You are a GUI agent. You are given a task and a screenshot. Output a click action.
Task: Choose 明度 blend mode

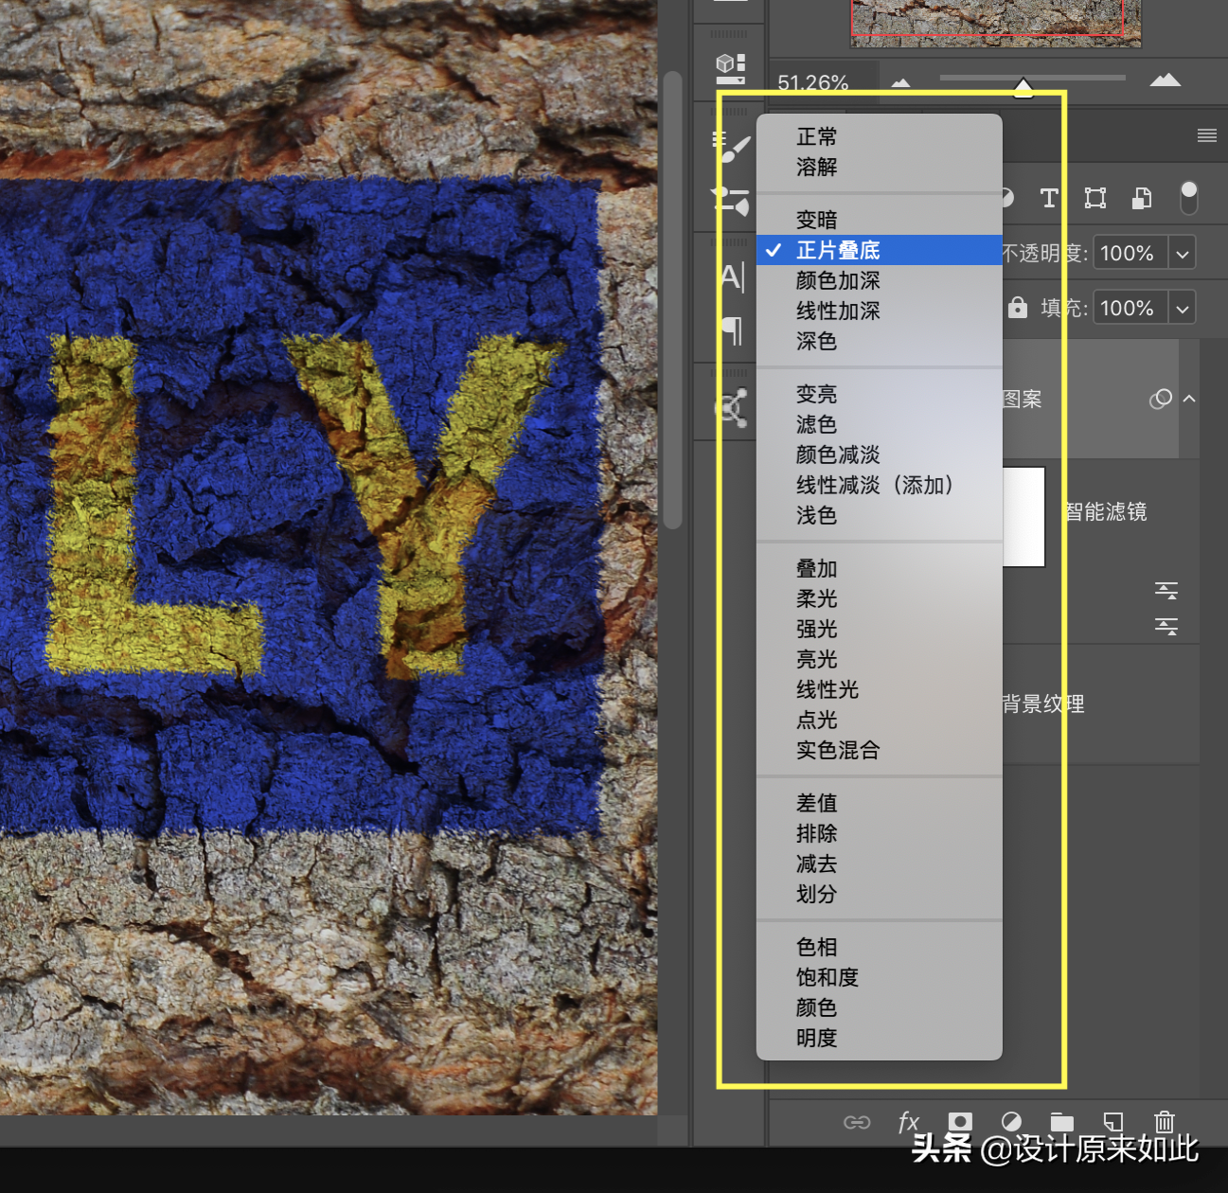[x=879, y=1038]
